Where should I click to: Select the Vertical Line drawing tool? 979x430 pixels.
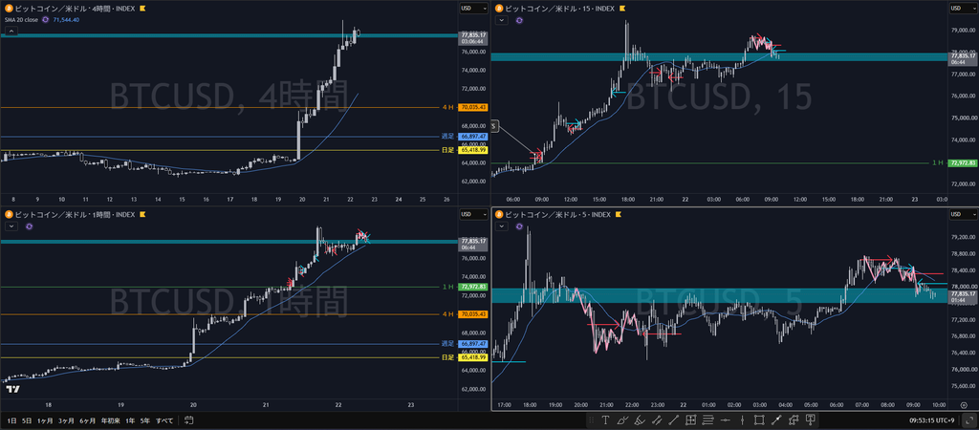742,420
